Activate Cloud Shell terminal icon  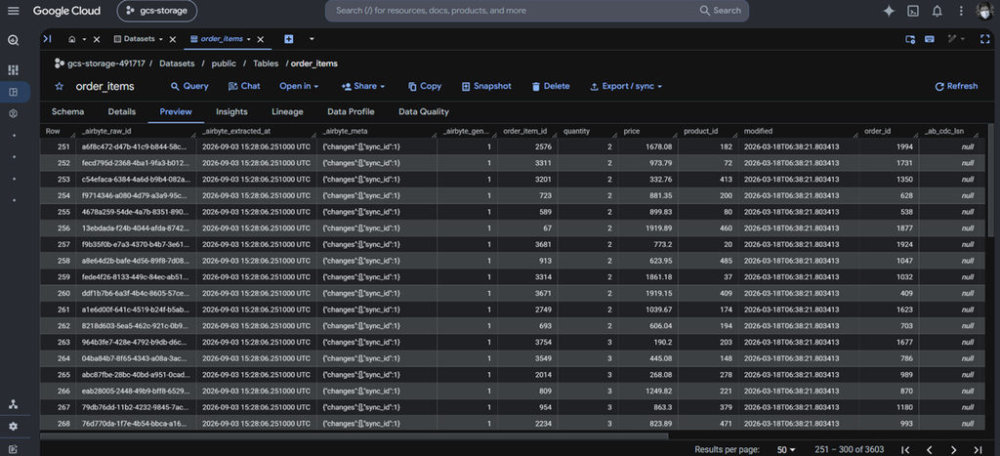913,11
